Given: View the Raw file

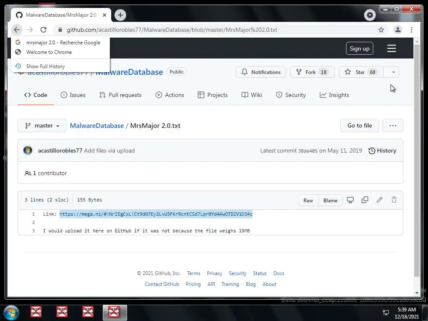Looking at the screenshot, I should pyautogui.click(x=308, y=200).
